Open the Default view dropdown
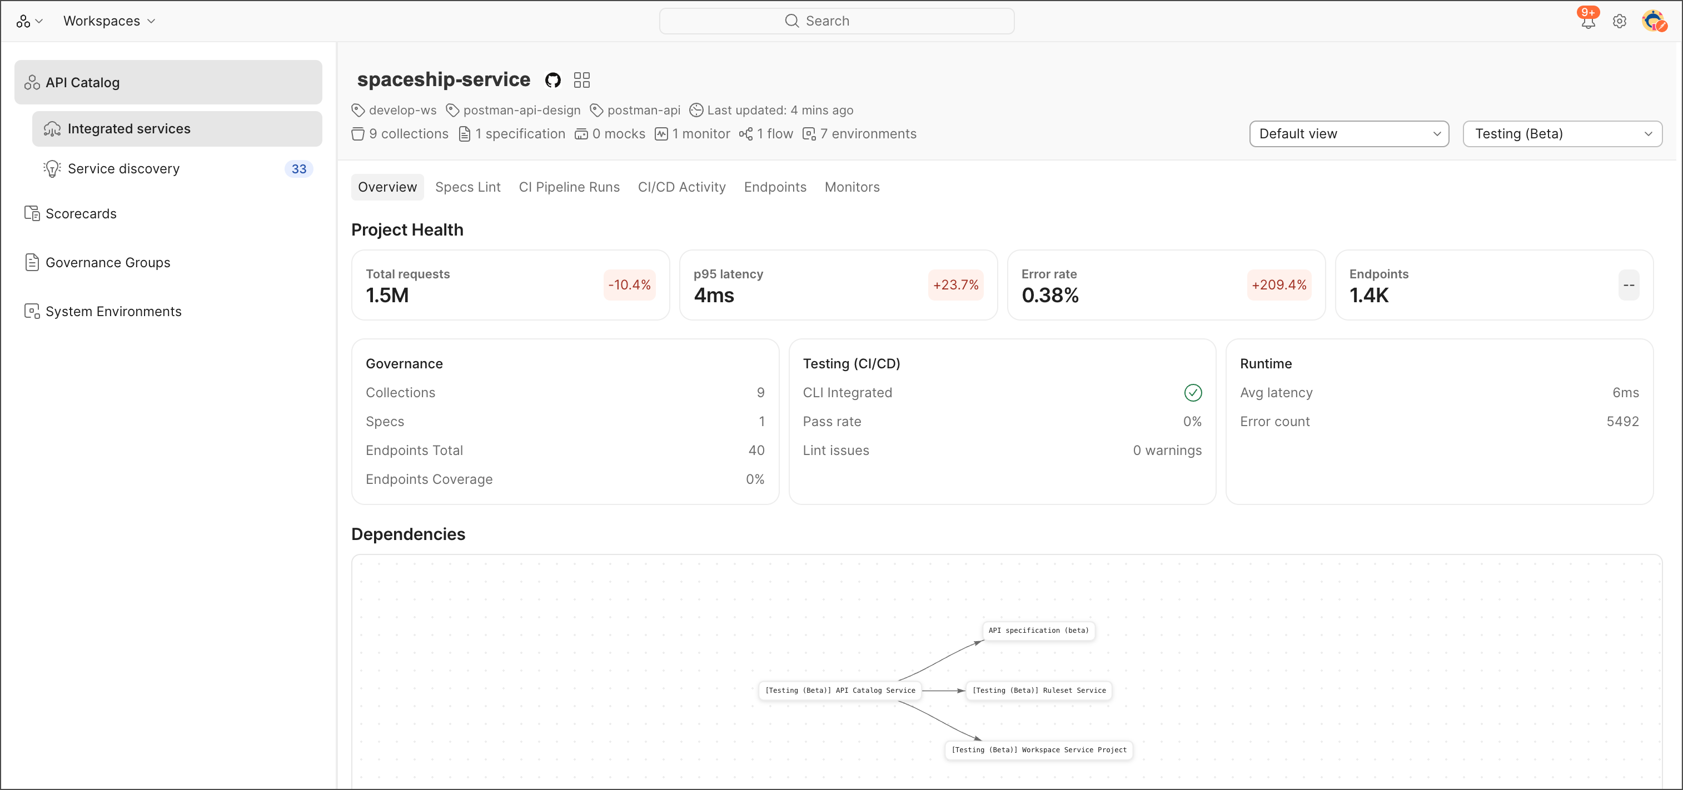Image resolution: width=1683 pixels, height=790 pixels. click(x=1348, y=134)
